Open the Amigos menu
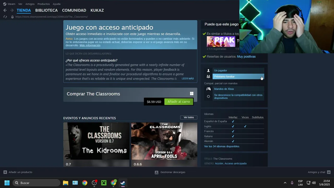Screen dimensions: 334x188 (30, 4)
